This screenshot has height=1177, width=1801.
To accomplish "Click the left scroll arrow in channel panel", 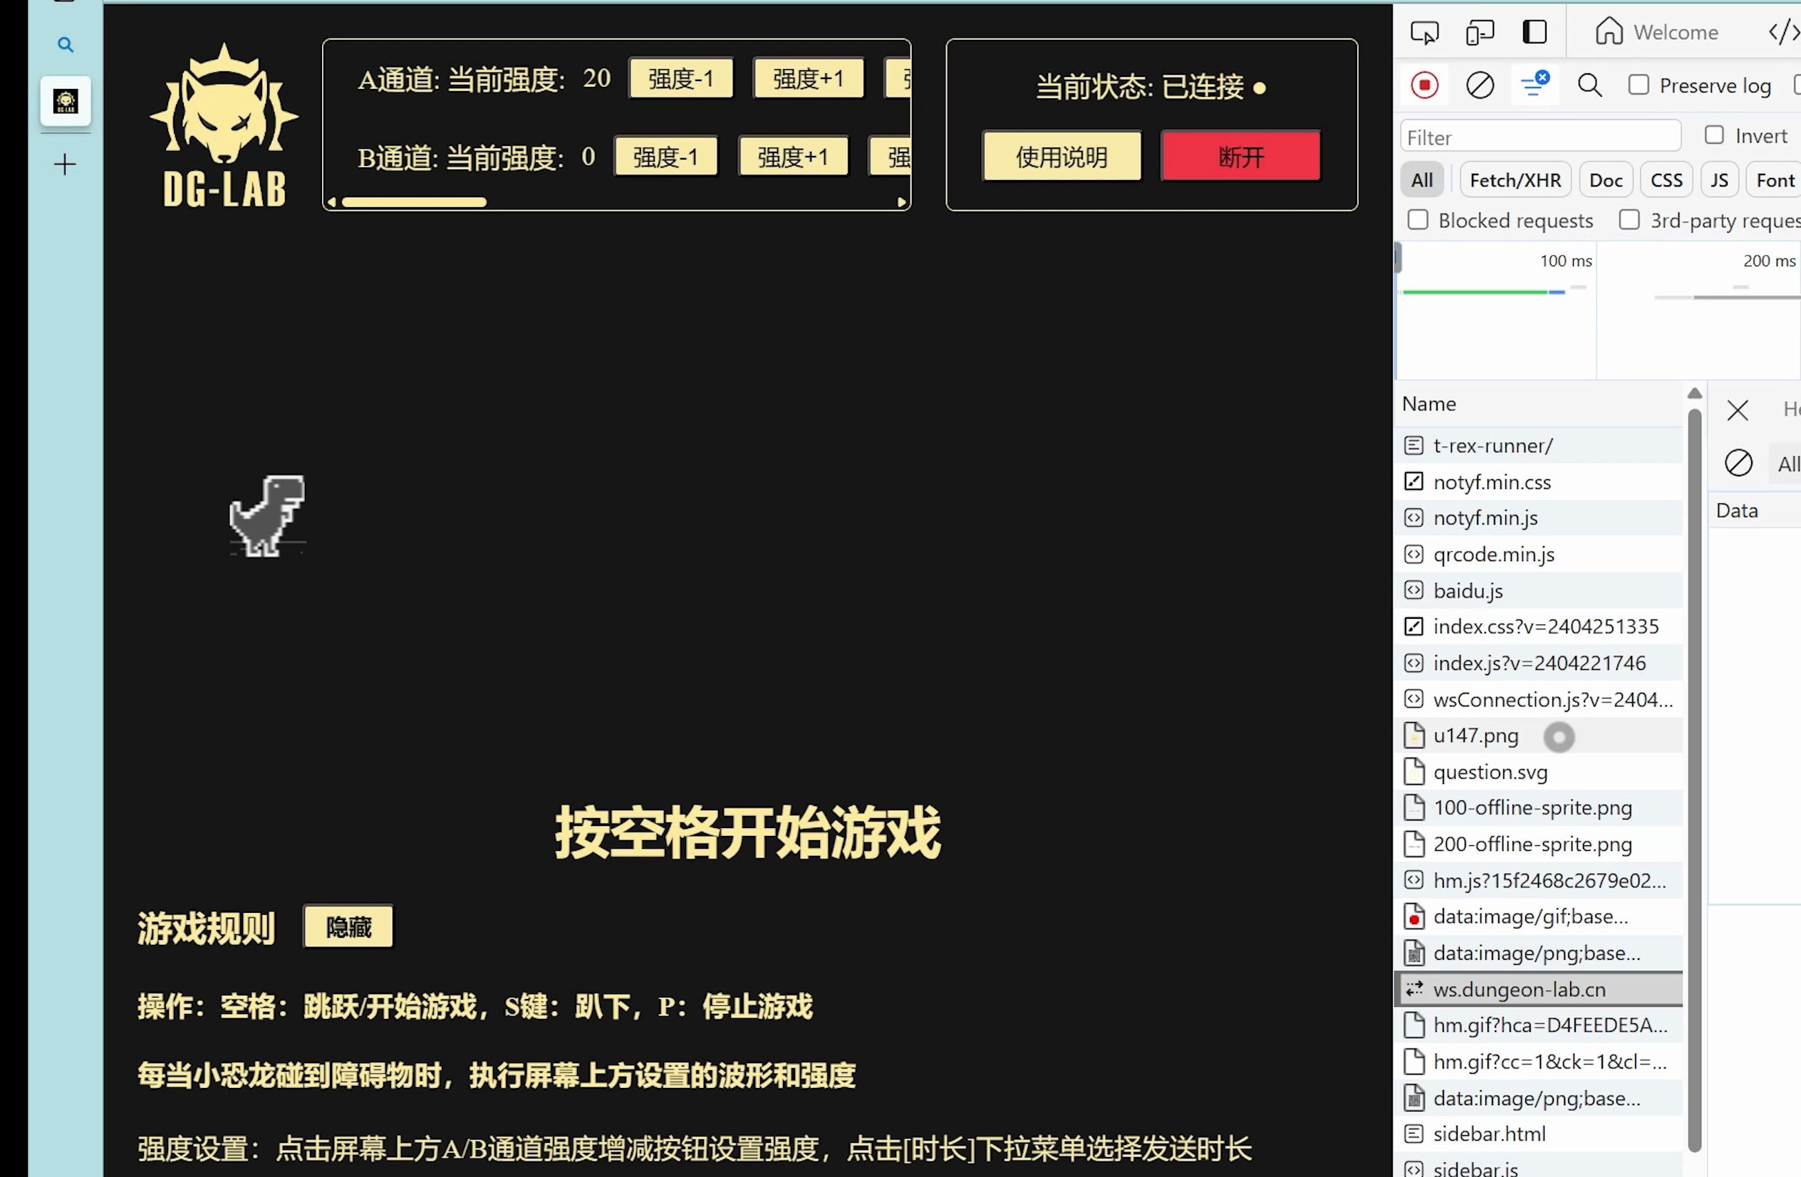I will [331, 202].
